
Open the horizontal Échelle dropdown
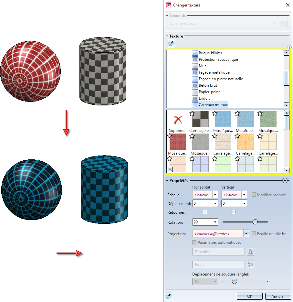point(215,195)
